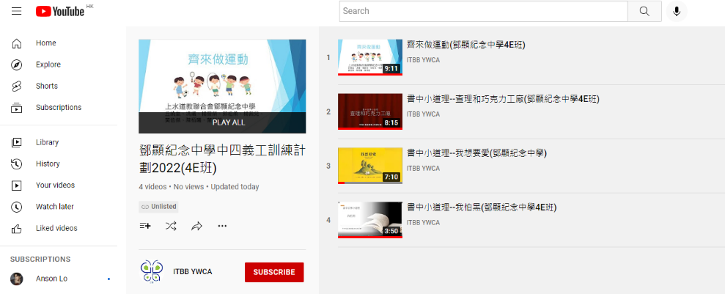Screen dimensions: 725x294
Task: Go to Shorts in the sidebar
Action: point(47,86)
